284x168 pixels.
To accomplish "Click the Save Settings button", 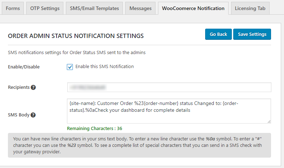I will coord(252,34).
